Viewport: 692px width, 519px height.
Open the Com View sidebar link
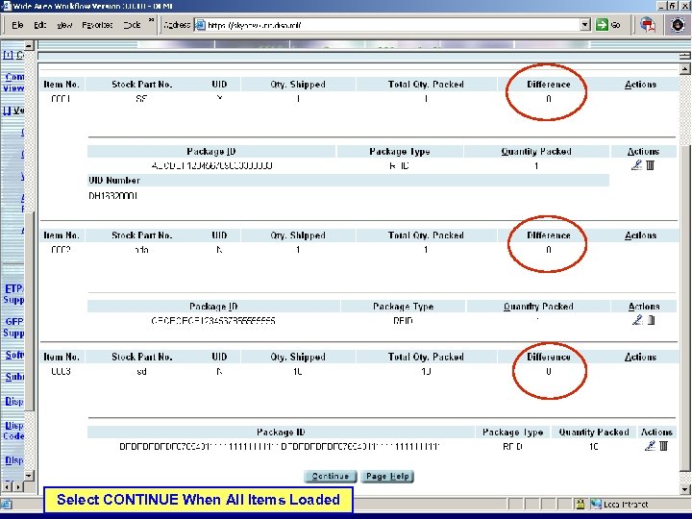(13, 82)
